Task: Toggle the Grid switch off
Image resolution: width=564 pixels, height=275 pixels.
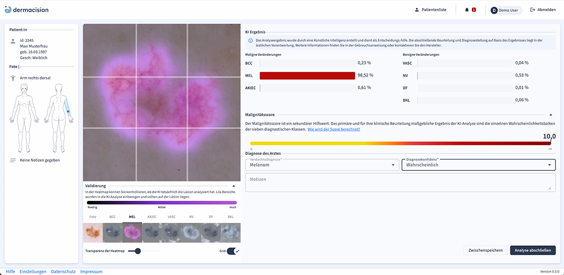Action: tap(233, 251)
